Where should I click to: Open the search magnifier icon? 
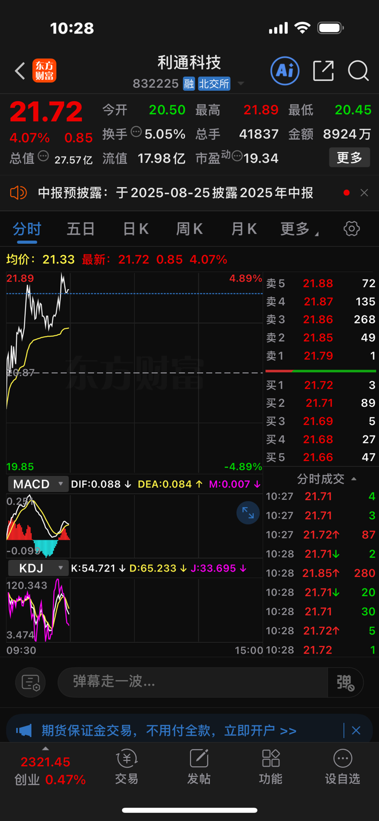tap(358, 71)
